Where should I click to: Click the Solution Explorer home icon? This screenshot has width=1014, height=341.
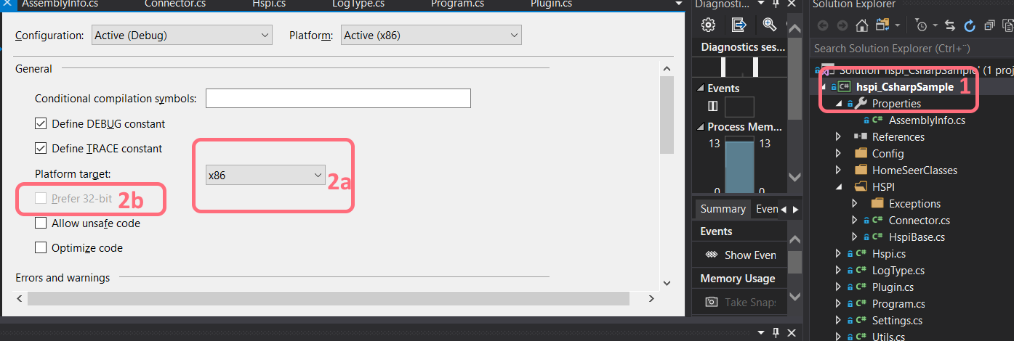pyautogui.click(x=862, y=25)
